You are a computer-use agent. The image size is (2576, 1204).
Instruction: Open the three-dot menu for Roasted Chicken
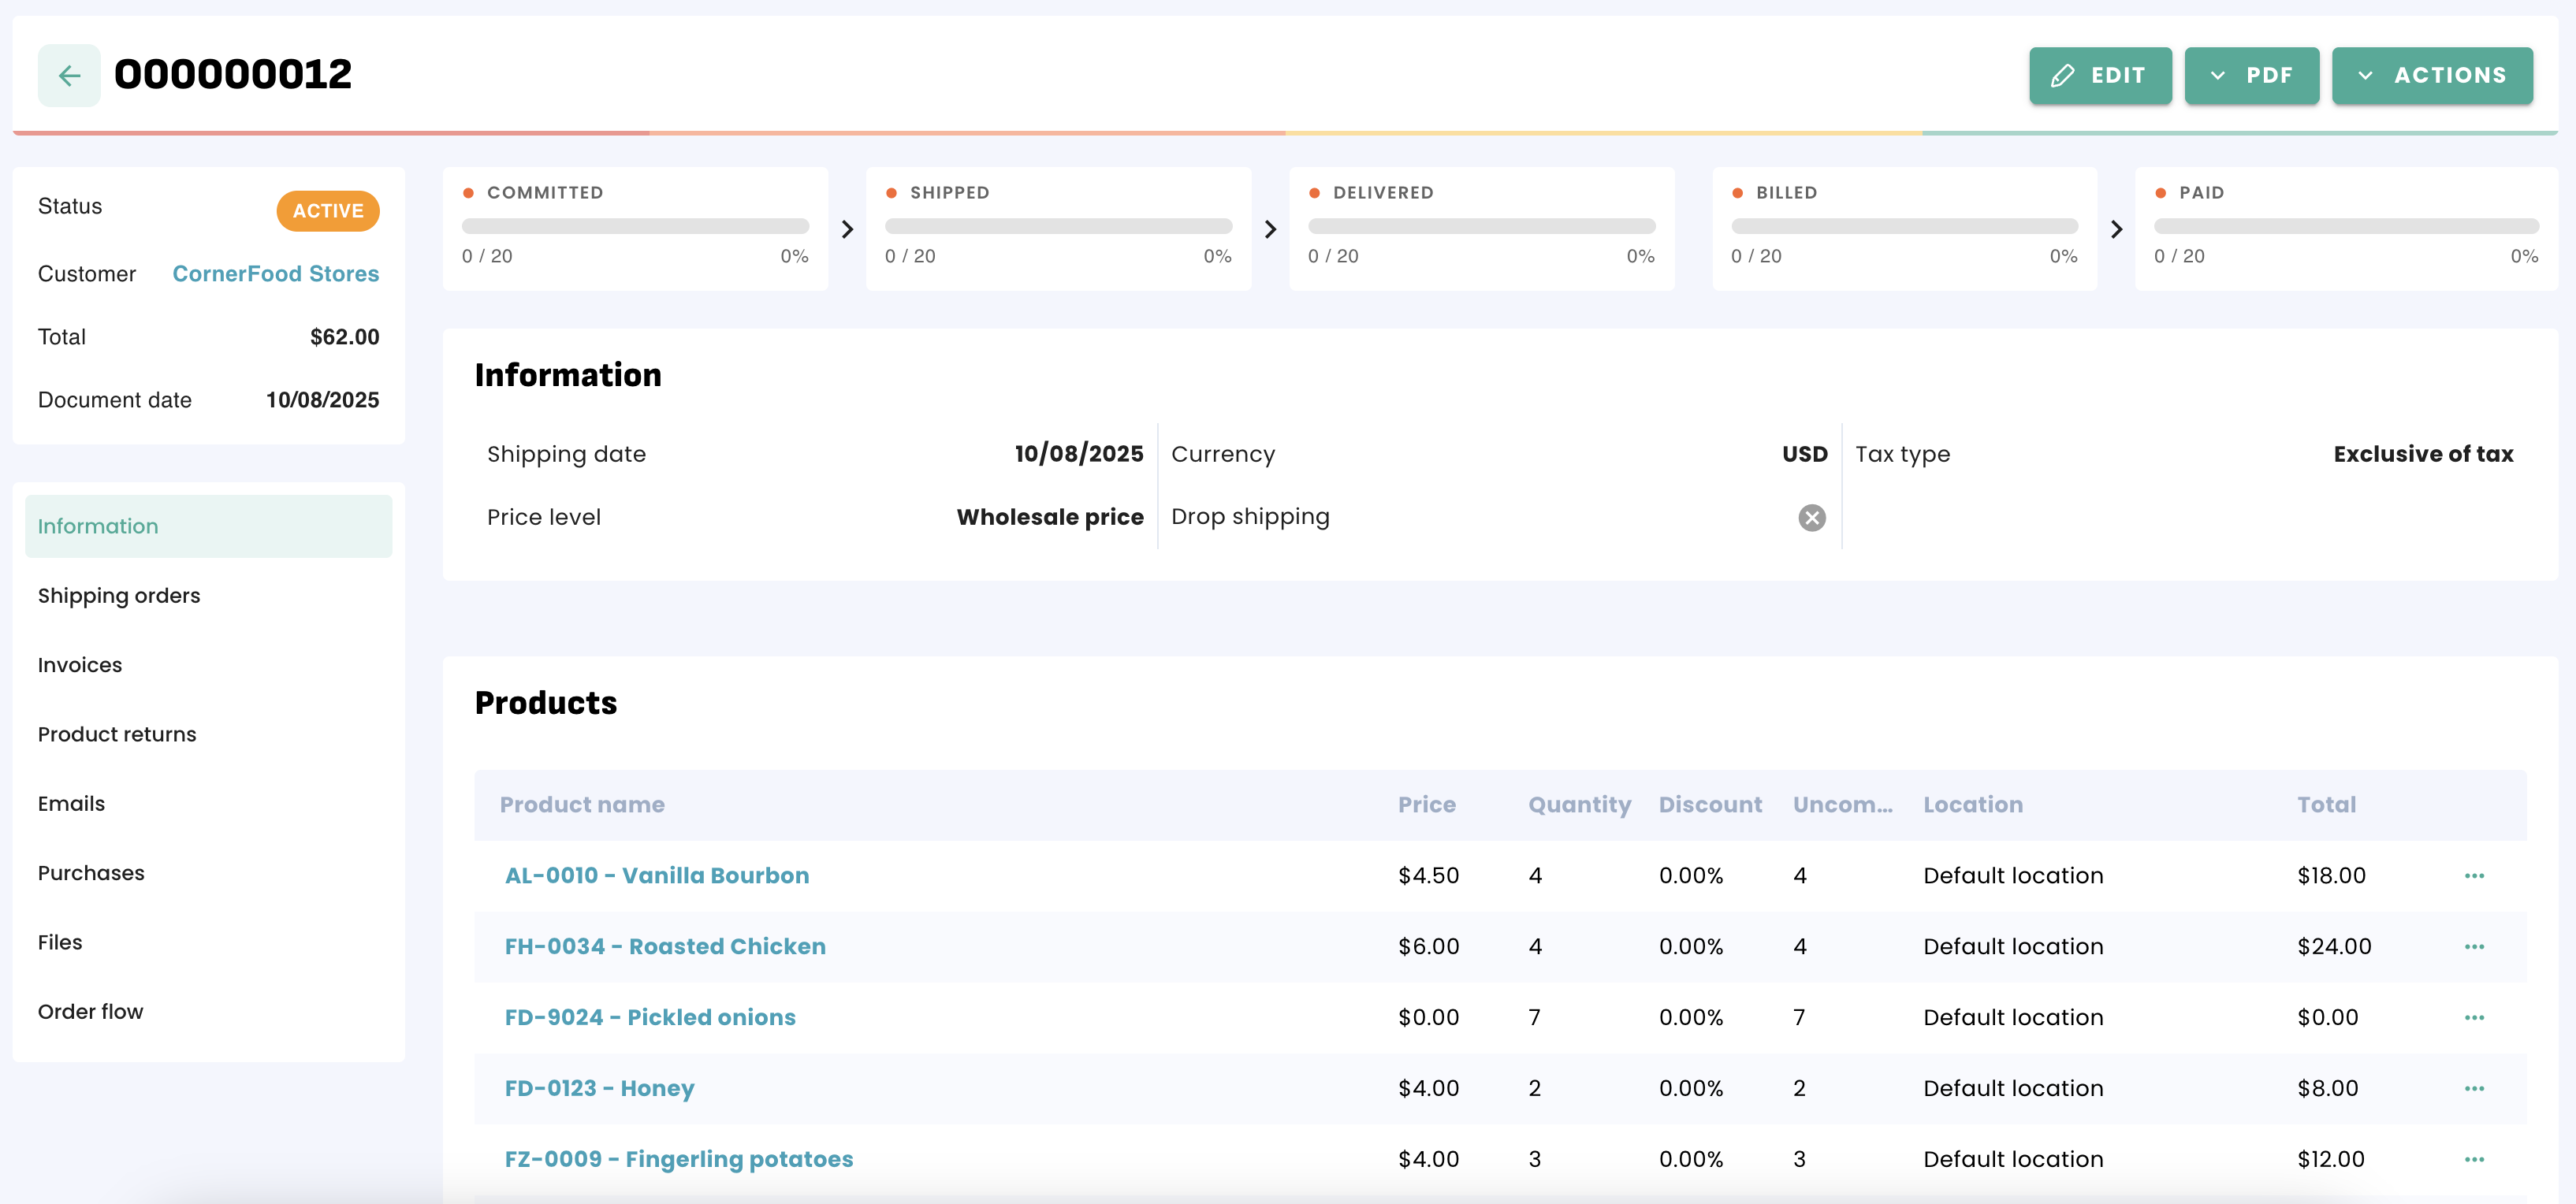(2474, 946)
